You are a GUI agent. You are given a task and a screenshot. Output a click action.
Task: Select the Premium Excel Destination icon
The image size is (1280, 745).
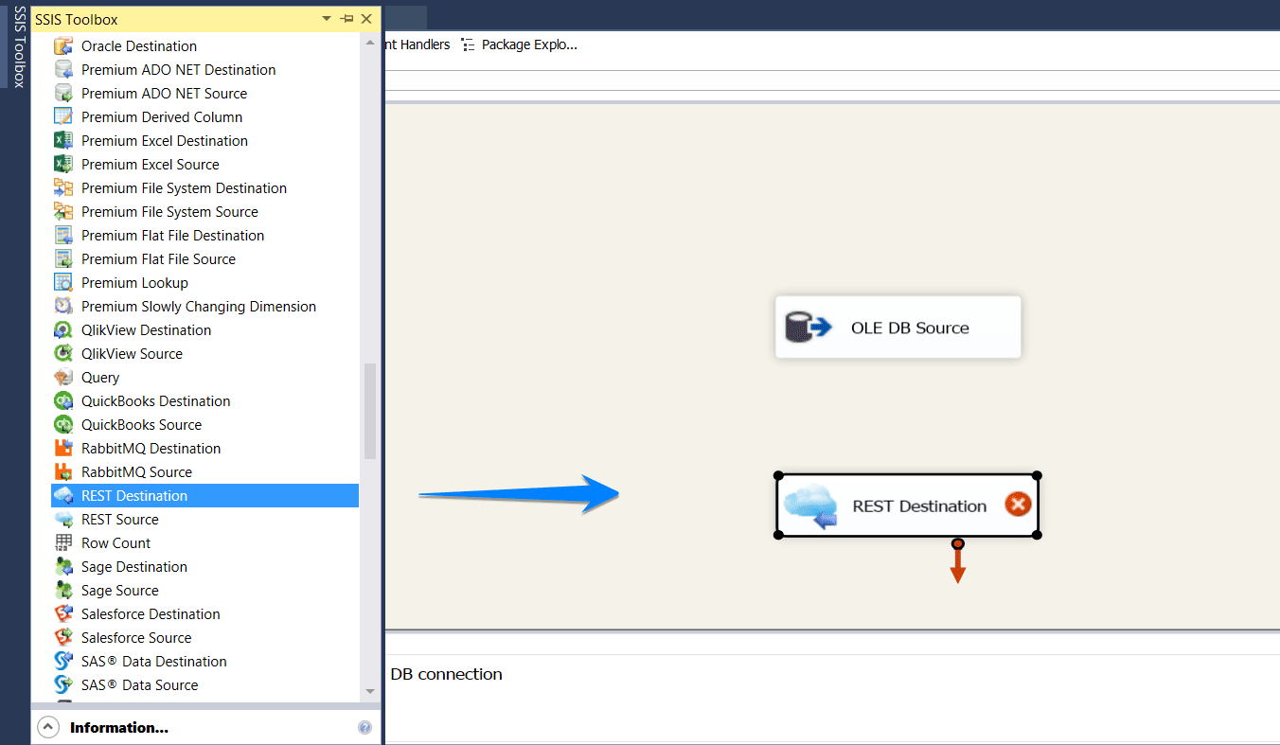coord(63,140)
